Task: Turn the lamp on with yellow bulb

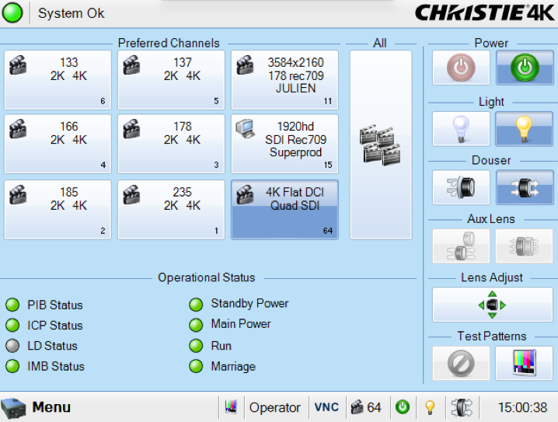Action: click(525, 128)
